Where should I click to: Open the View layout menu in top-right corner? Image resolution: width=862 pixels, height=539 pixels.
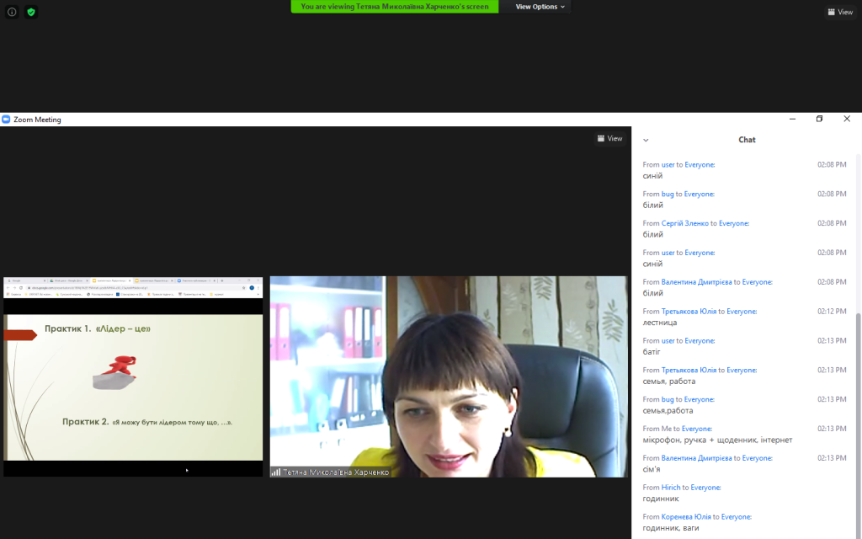point(840,12)
